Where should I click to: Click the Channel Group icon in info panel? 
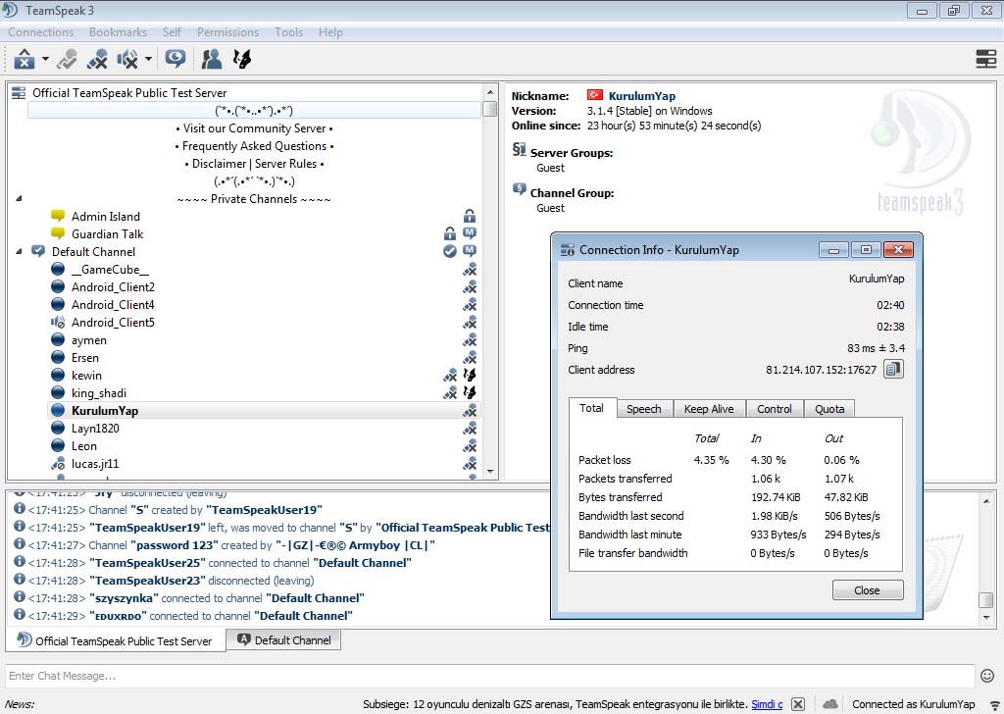(x=519, y=189)
